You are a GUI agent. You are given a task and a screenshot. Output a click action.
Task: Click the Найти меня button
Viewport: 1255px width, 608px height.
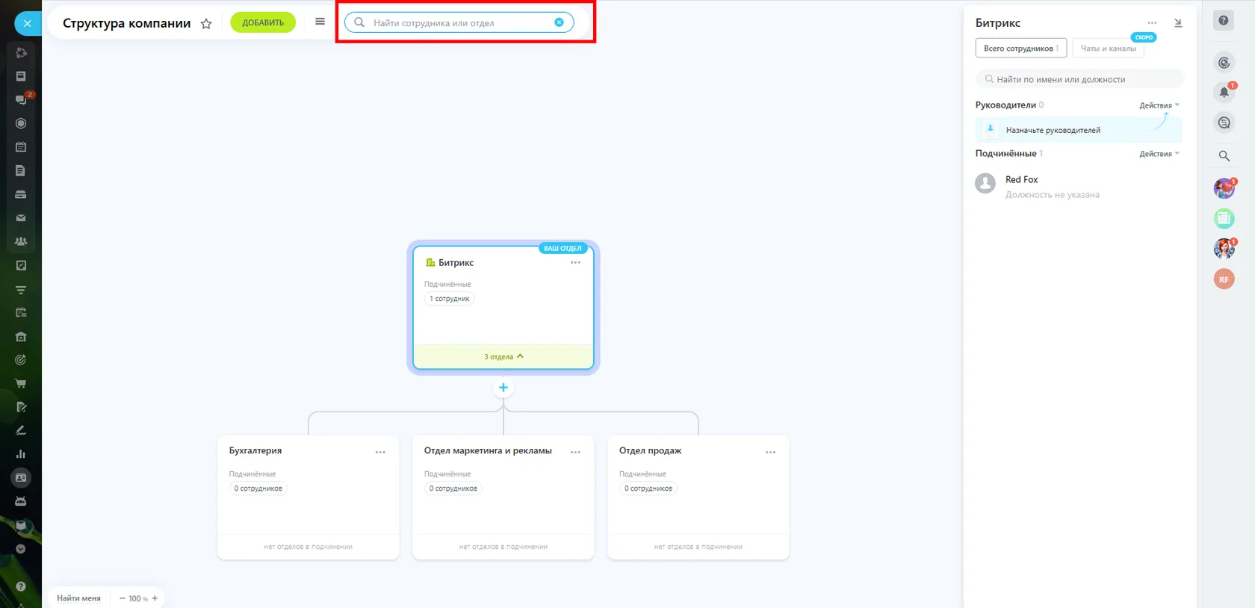click(x=78, y=598)
